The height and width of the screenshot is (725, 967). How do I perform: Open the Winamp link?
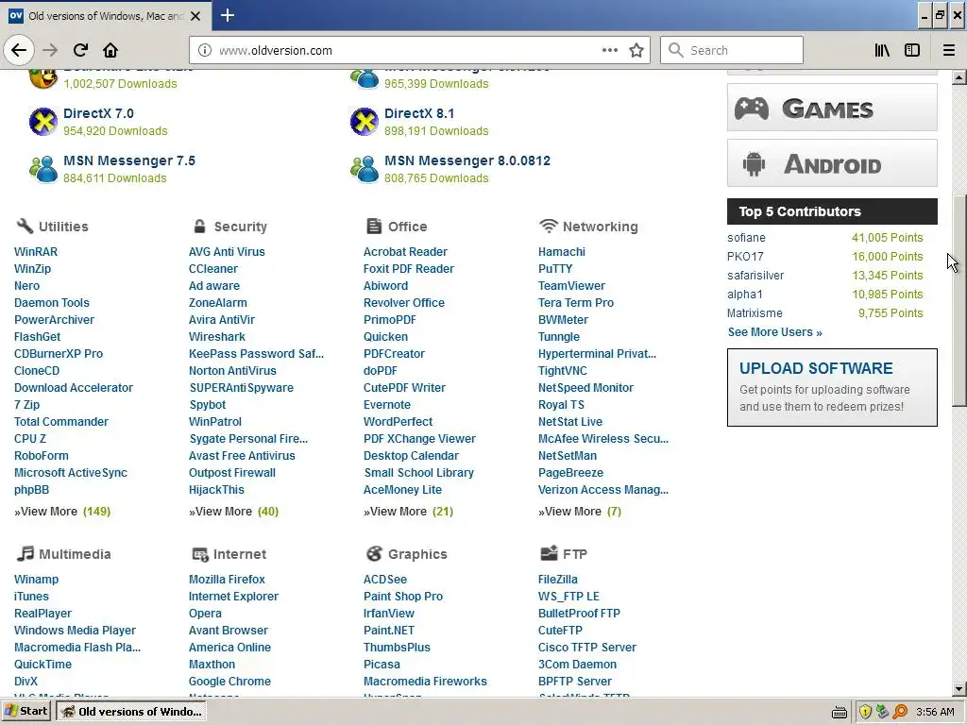[x=37, y=580]
